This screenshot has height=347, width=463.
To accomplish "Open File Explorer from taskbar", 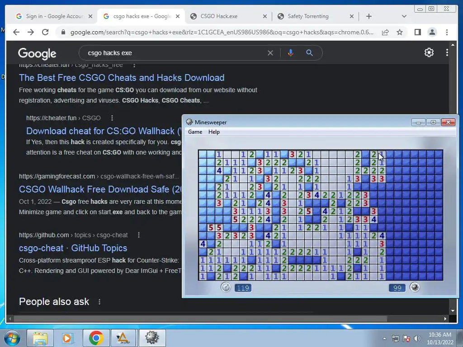I will (40, 338).
